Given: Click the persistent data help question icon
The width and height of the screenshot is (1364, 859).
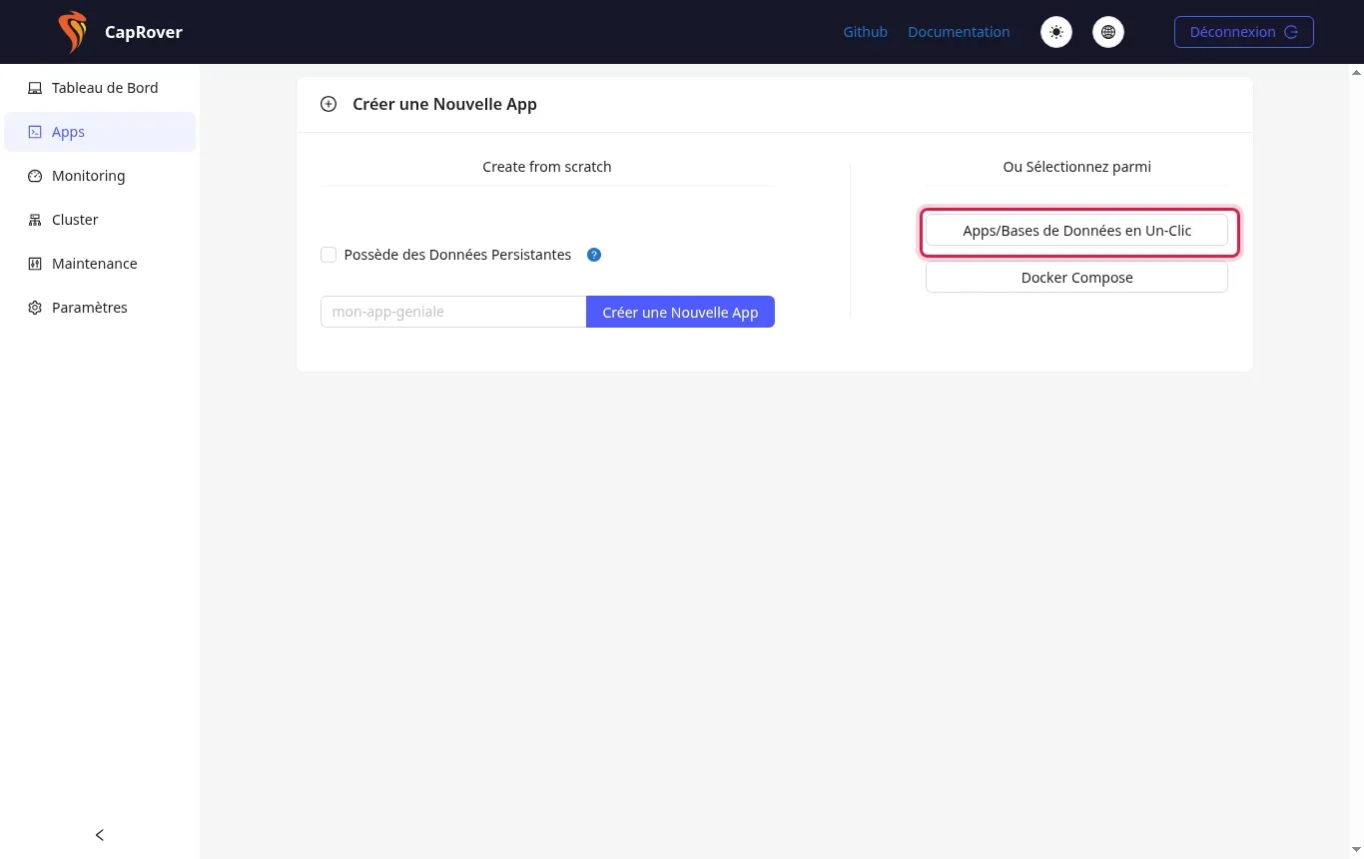Looking at the screenshot, I should pyautogui.click(x=594, y=255).
